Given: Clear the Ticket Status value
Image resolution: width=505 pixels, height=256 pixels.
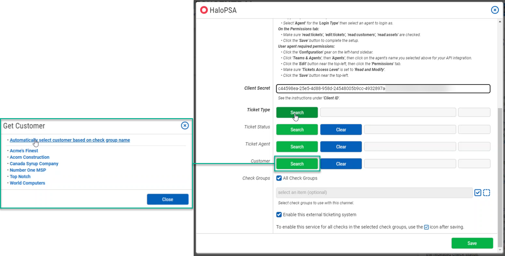Looking at the screenshot, I should click(341, 129).
